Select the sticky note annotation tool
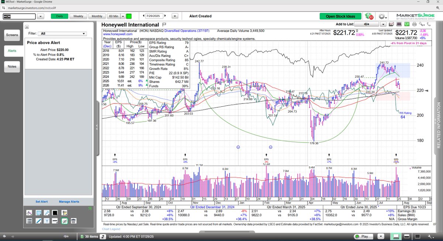 [64, 213]
